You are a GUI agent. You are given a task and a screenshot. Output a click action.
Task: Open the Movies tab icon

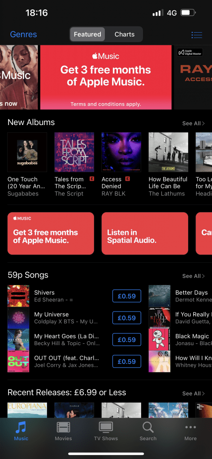pos(63,427)
